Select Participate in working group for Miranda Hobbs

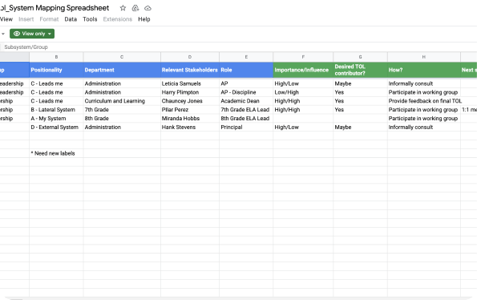424,119
